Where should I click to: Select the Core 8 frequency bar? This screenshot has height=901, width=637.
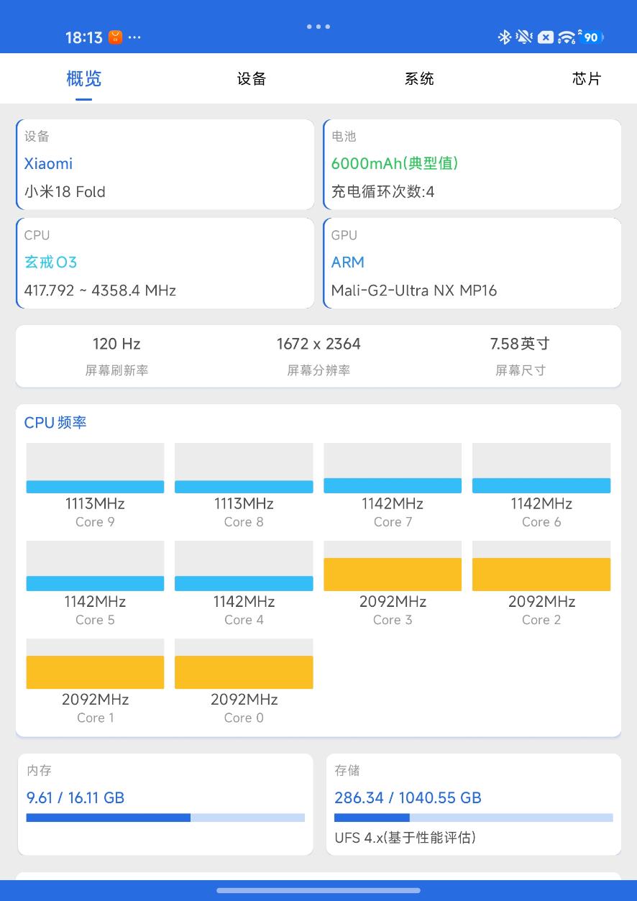(x=244, y=468)
